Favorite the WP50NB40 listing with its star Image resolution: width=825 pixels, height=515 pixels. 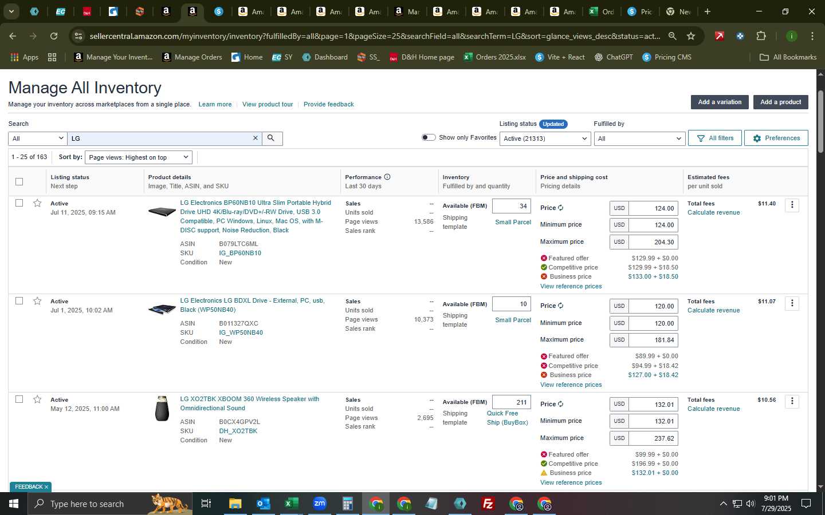click(x=37, y=301)
